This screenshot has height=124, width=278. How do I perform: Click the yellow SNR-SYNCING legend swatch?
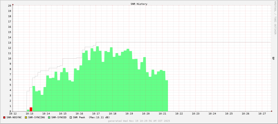pos(26,117)
